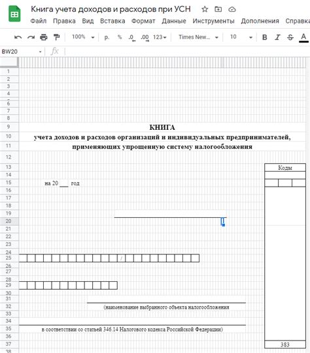Click the 'на 20' text
This screenshot has width=310, height=353.
click(52, 183)
